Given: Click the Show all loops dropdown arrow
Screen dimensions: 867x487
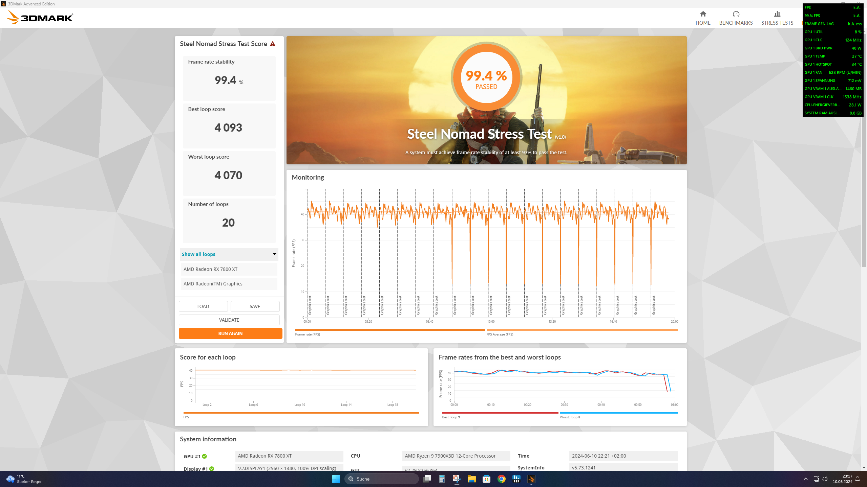Looking at the screenshot, I should point(274,254).
